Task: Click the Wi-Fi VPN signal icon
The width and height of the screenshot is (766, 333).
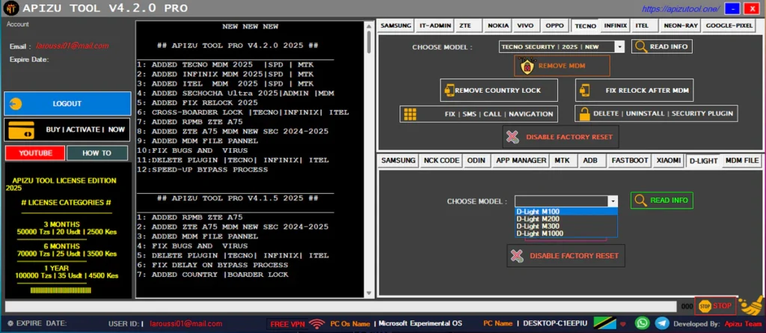Action: pyautogui.click(x=318, y=323)
